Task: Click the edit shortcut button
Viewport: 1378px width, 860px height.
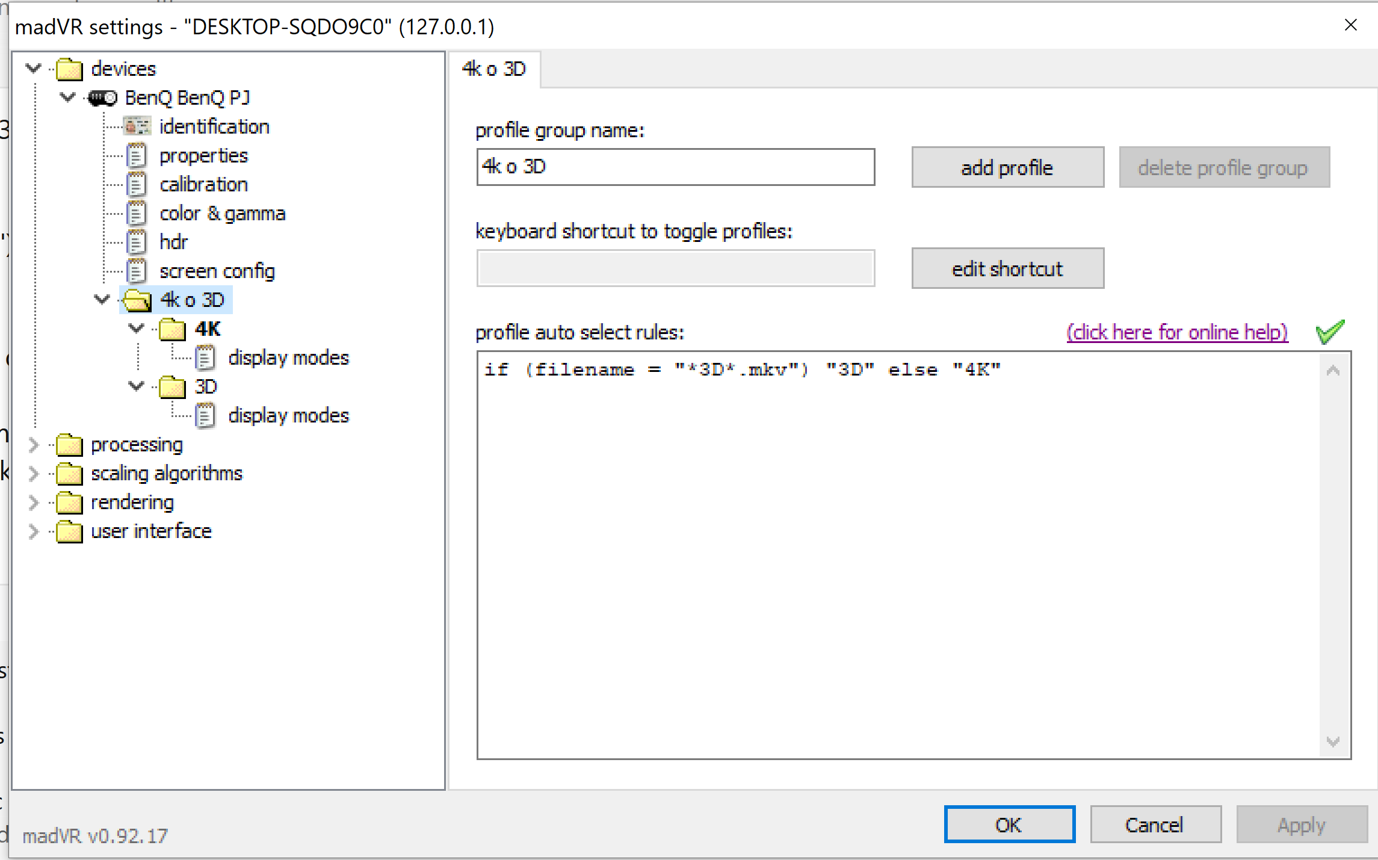Action: (1007, 268)
